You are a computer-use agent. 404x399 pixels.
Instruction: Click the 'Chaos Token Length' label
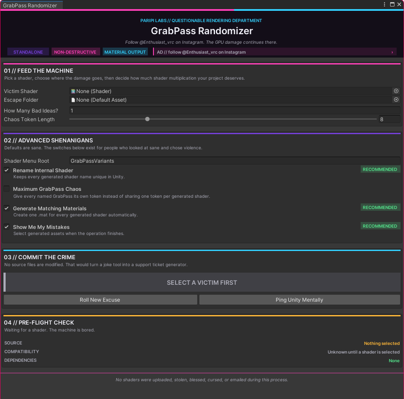(29, 119)
